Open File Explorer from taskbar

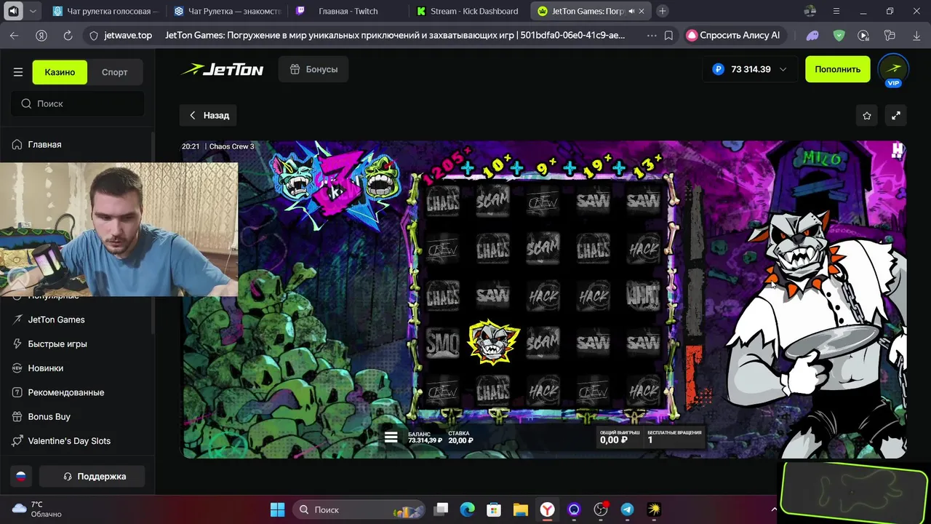[x=520, y=509]
